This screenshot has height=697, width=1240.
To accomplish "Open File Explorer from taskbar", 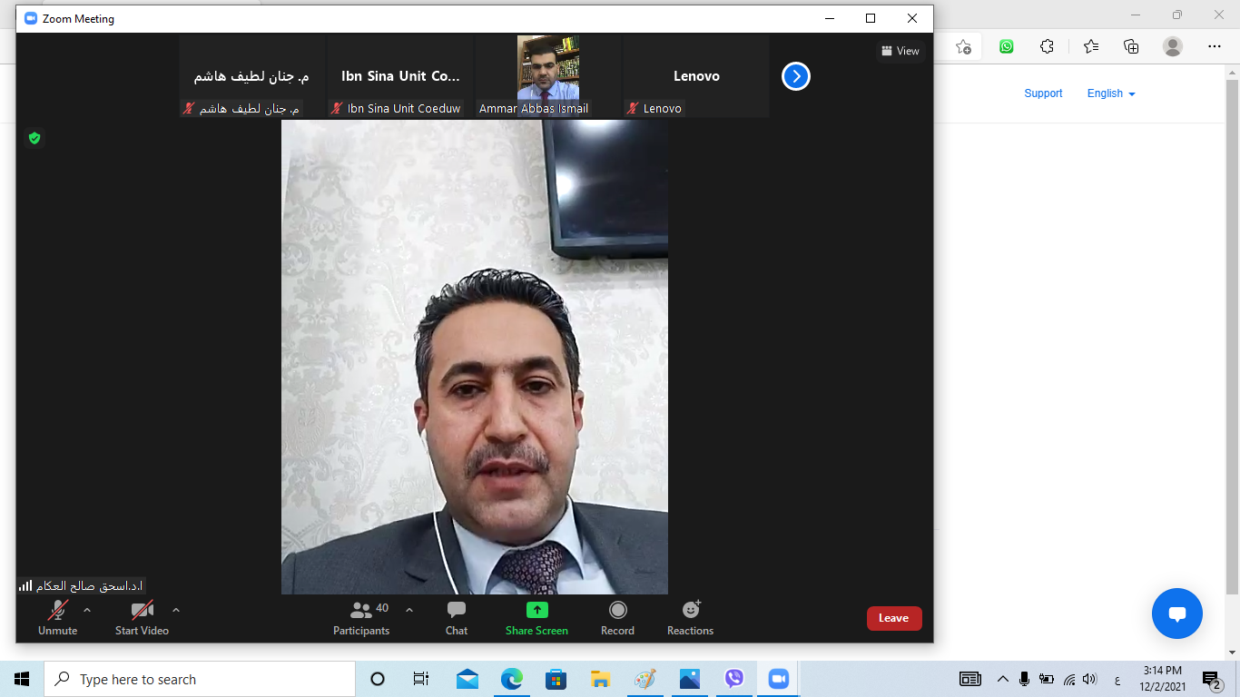I will [600, 679].
